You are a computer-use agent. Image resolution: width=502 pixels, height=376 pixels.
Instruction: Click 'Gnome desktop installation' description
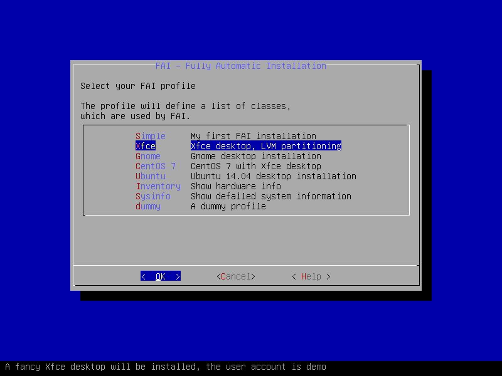tap(256, 156)
